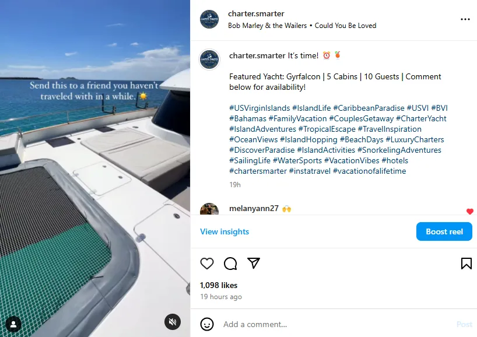Viewport: 477px width, 337px height.
Task: Click the Post comment button
Action: tap(464, 325)
